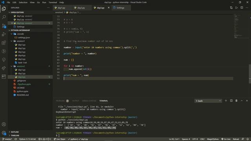This screenshot has height=141, width=251.
Task: Open day5.py in session1 folder
Action: coord(22,59)
